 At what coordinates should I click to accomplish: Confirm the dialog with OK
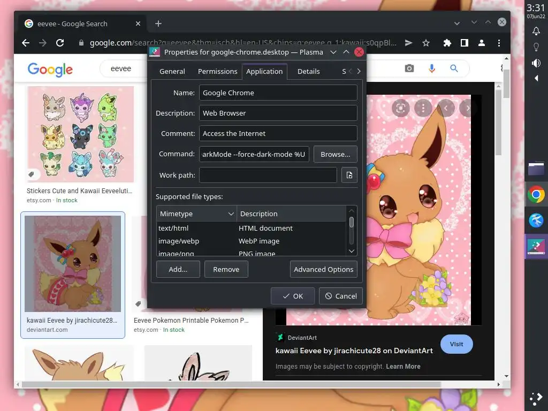coord(293,296)
